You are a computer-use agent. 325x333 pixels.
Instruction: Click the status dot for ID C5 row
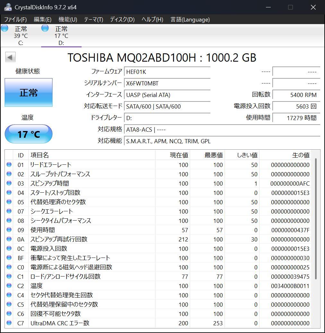[9, 304]
